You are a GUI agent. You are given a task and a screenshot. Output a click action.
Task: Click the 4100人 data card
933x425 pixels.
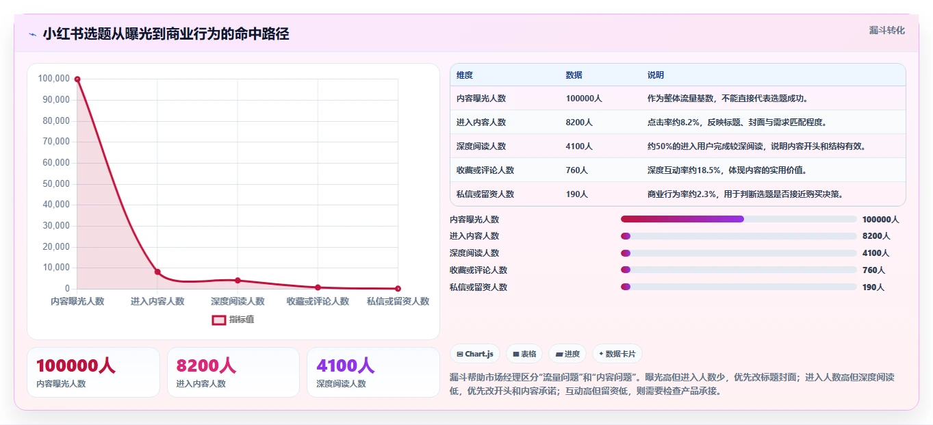pyautogui.click(x=373, y=372)
